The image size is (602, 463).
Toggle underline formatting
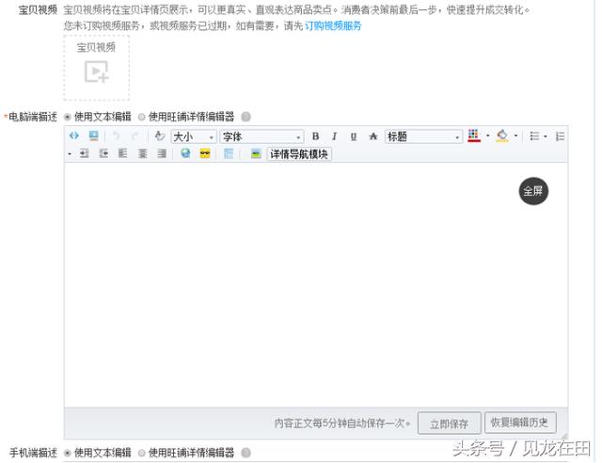(x=354, y=136)
